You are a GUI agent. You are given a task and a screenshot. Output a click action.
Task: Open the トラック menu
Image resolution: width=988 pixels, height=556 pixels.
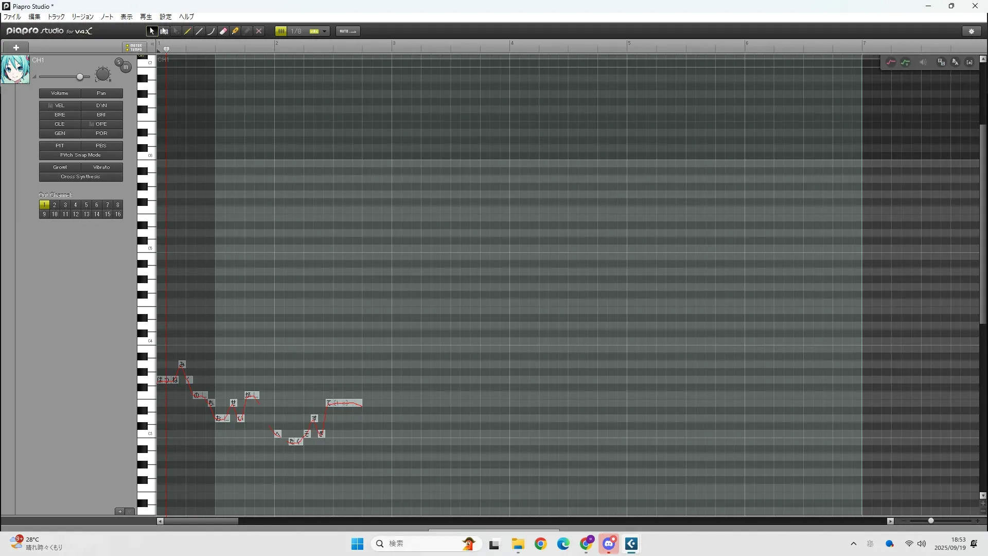click(x=56, y=17)
